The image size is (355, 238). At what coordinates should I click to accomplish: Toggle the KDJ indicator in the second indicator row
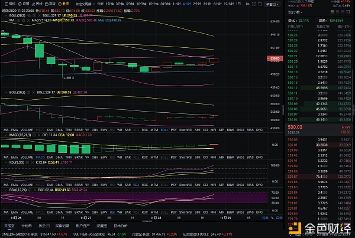pyautogui.click(x=136, y=158)
